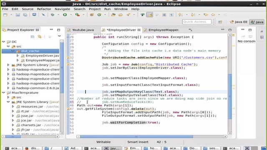Viewport: 267px width, 150px height.
Task: Create a New Java Package from the toolbar icon
Action: pyautogui.click(x=92, y=15)
